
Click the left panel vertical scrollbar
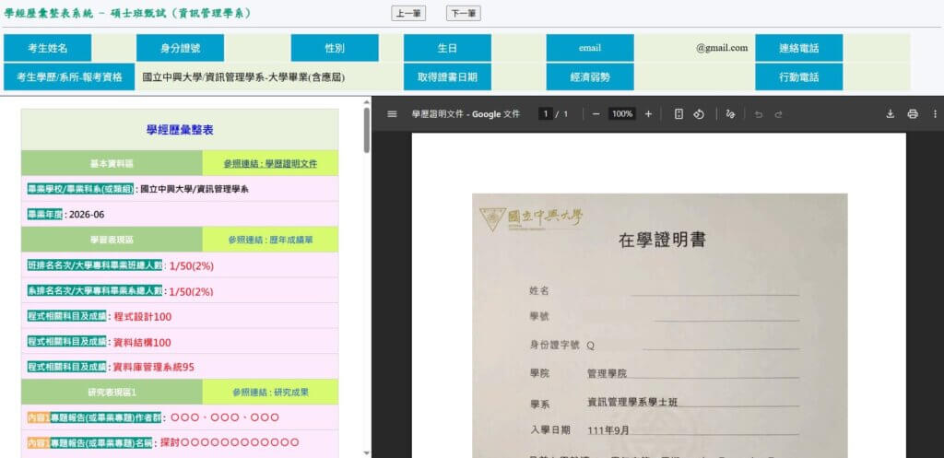[x=367, y=276]
